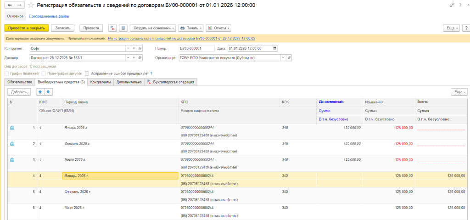Expand the Создать на основании dropdown
Image resolution: width=470 pixels, height=220 pixels.
[x=152, y=28]
